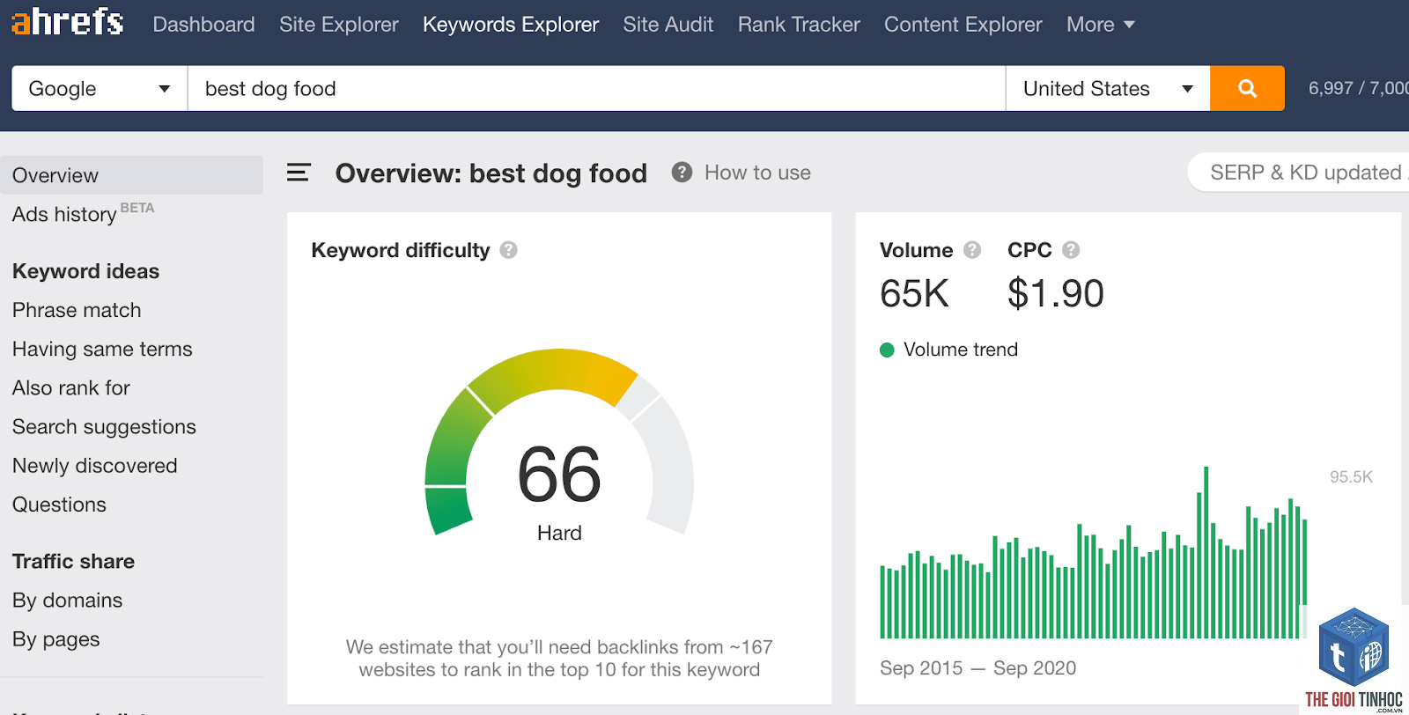
Task: Click the 65K volume value
Action: [x=914, y=293]
